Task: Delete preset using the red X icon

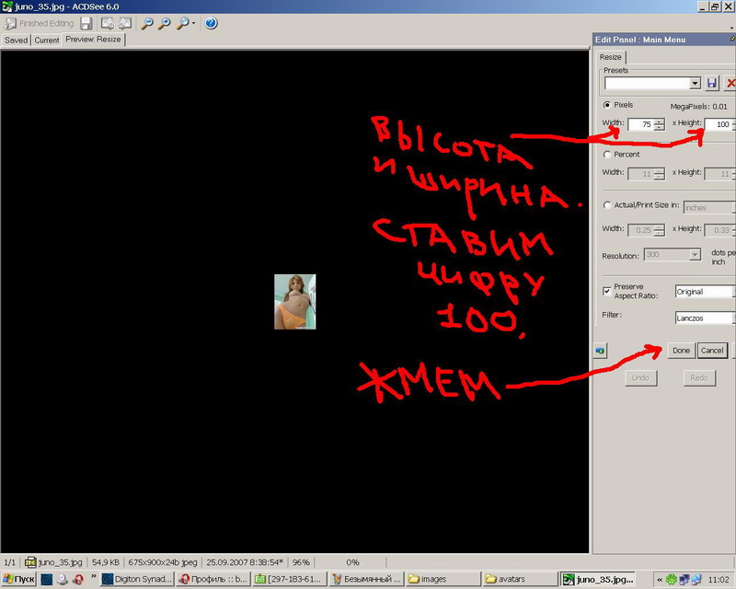Action: pos(730,83)
